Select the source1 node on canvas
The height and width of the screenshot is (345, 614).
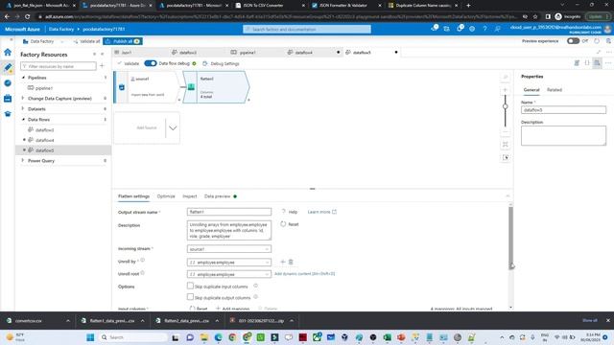point(147,87)
